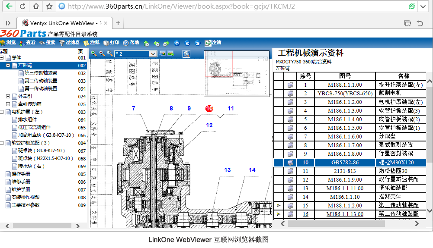
Task: Open the 查看 view menu
Action: (28, 43)
